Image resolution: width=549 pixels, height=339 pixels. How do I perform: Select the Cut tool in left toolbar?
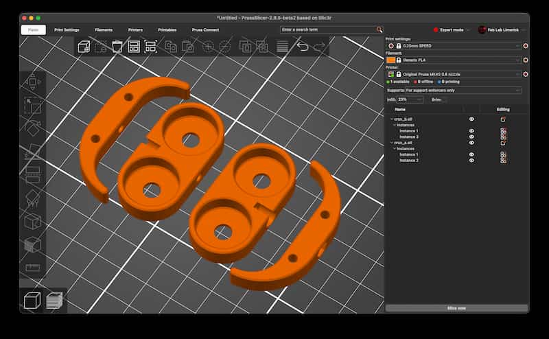coord(32,174)
